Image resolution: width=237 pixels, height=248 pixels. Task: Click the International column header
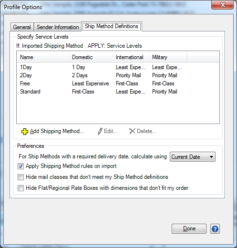pos(131,57)
